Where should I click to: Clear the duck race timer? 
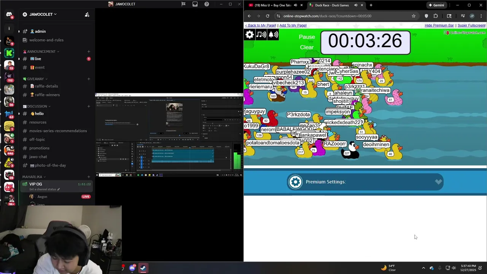[307, 47]
